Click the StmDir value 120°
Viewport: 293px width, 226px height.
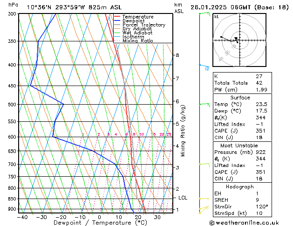click(x=262, y=207)
